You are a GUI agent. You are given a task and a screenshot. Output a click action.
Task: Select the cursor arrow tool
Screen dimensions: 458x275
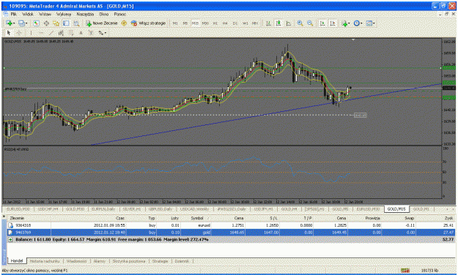(x=9, y=33)
